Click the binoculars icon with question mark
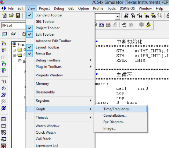Image resolution: width=169 pixels, height=148 pixels. (x=146, y=16)
